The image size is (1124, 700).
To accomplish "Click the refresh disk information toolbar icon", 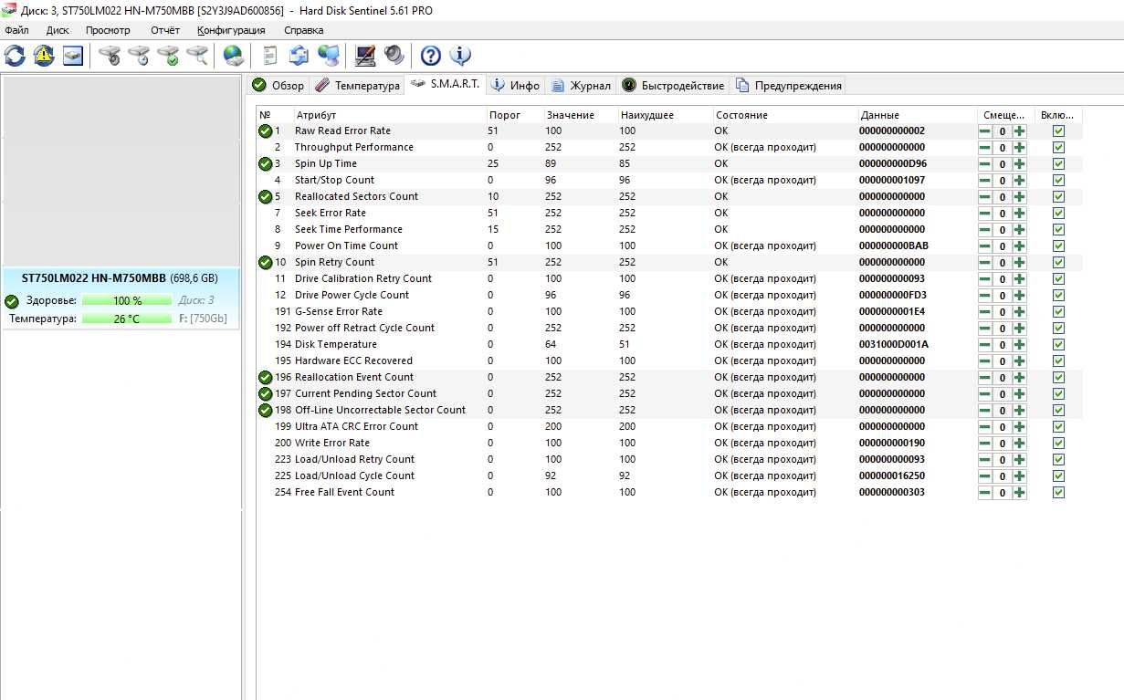I will pyautogui.click(x=15, y=56).
